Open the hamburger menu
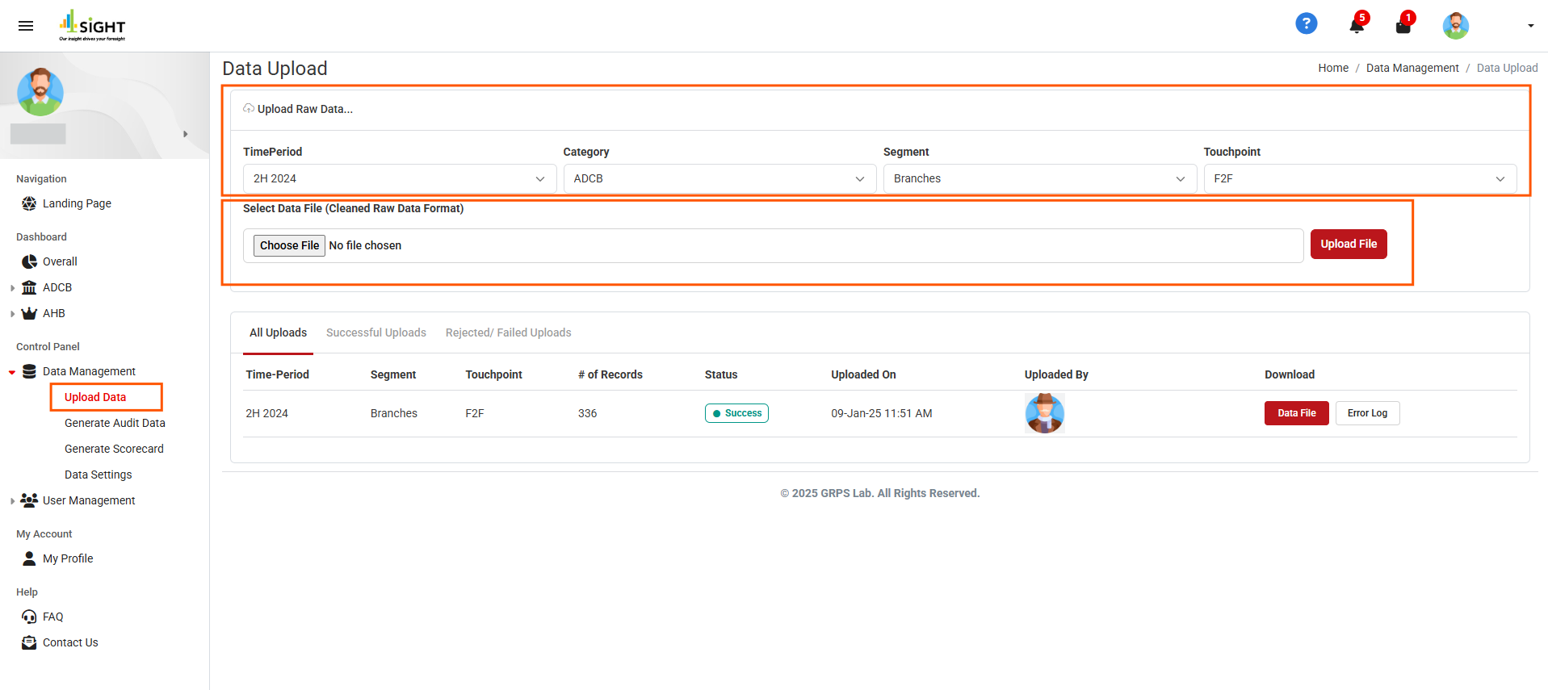This screenshot has height=690, width=1548. point(26,26)
